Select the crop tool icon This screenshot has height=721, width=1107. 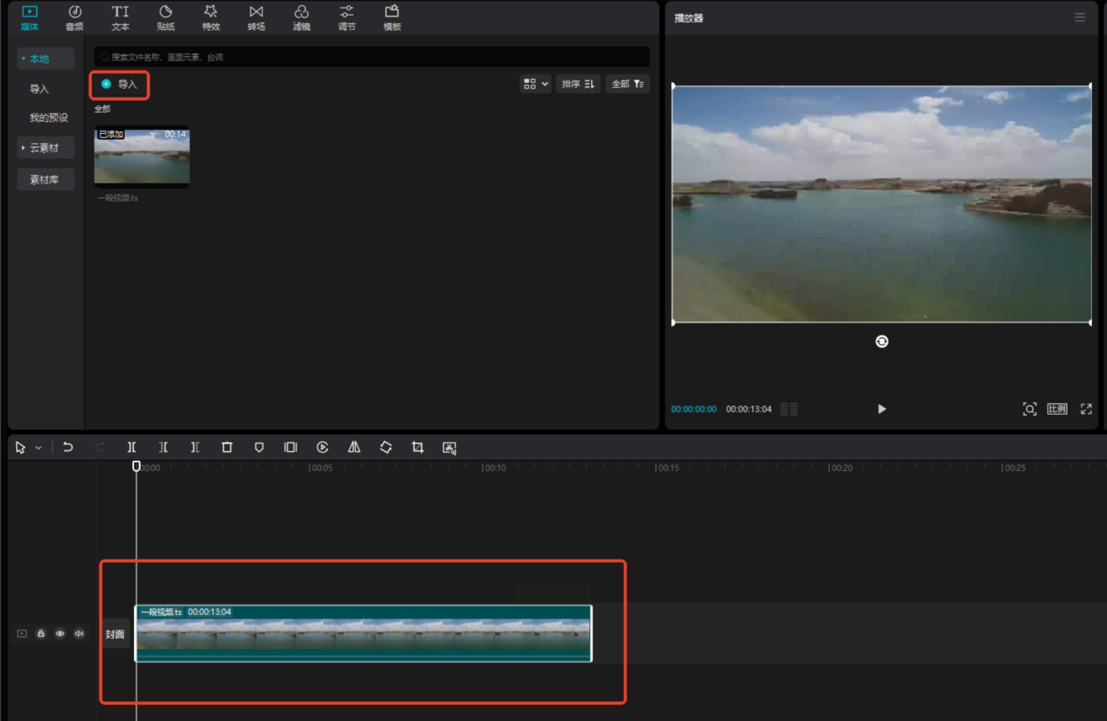pos(418,447)
